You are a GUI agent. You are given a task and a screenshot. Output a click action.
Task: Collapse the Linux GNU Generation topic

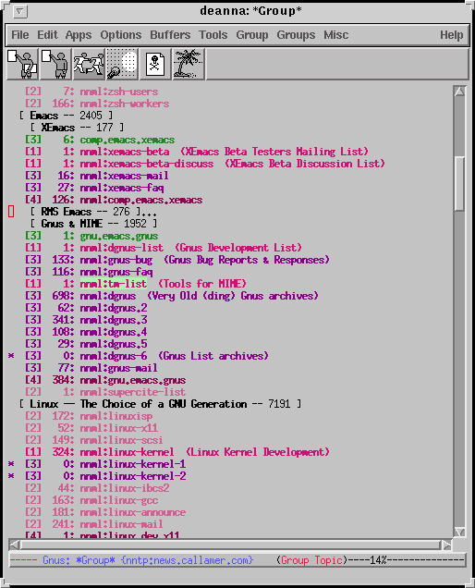tap(160, 404)
